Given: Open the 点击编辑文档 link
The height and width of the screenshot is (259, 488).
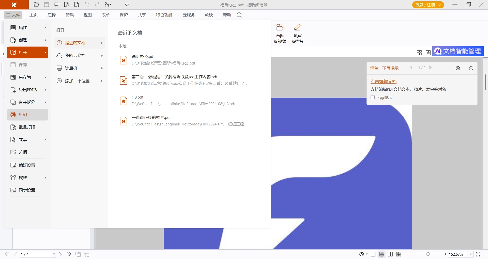Looking at the screenshot, I should 384,82.
